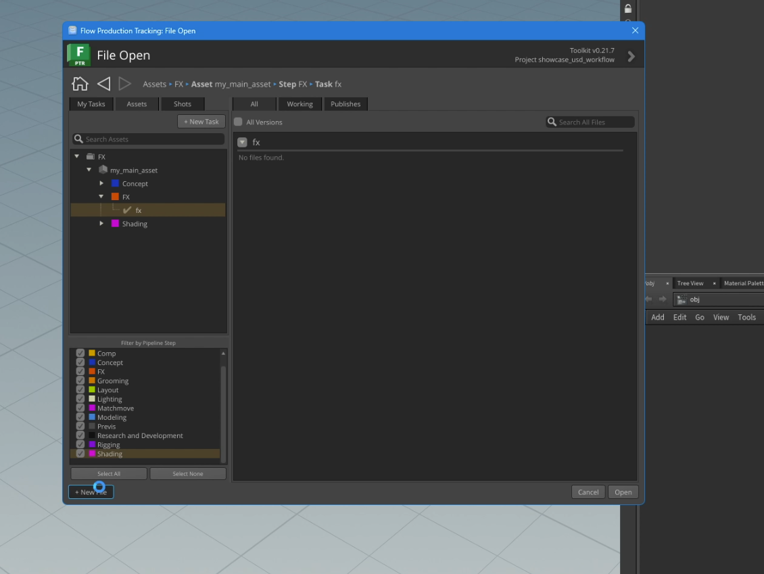This screenshot has height=574, width=764.
Task: Click the lock icon at top right
Action: pos(628,8)
